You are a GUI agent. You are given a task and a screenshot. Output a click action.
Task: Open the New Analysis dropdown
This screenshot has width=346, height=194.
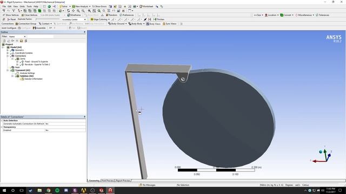pos(82,6)
